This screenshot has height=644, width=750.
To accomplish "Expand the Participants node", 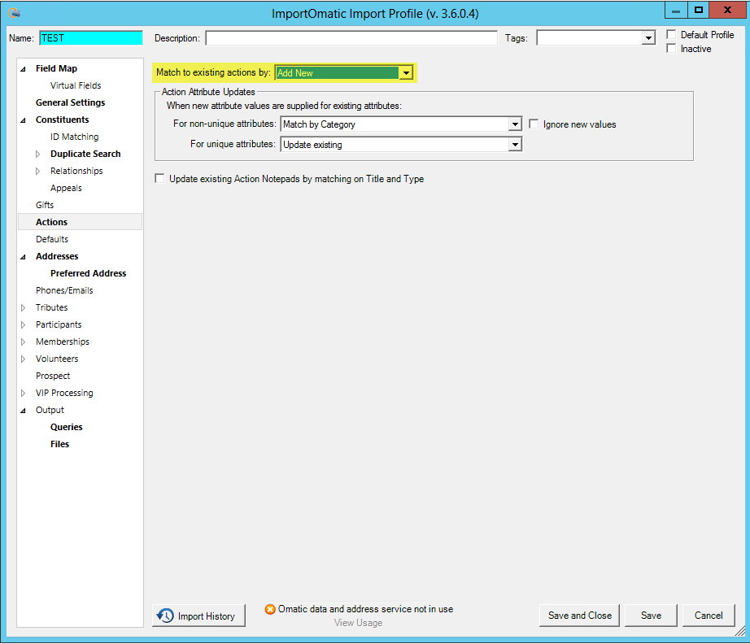I will click(23, 325).
